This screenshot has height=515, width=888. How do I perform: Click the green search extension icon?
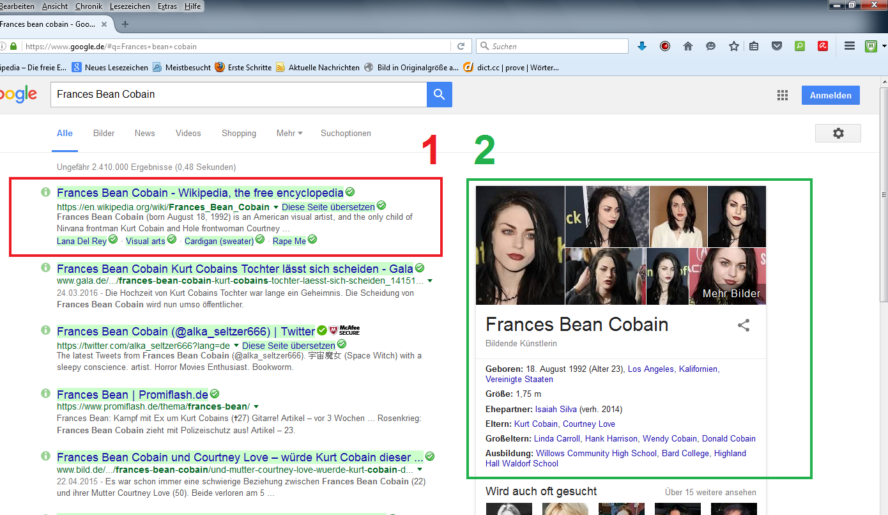pyautogui.click(x=800, y=46)
